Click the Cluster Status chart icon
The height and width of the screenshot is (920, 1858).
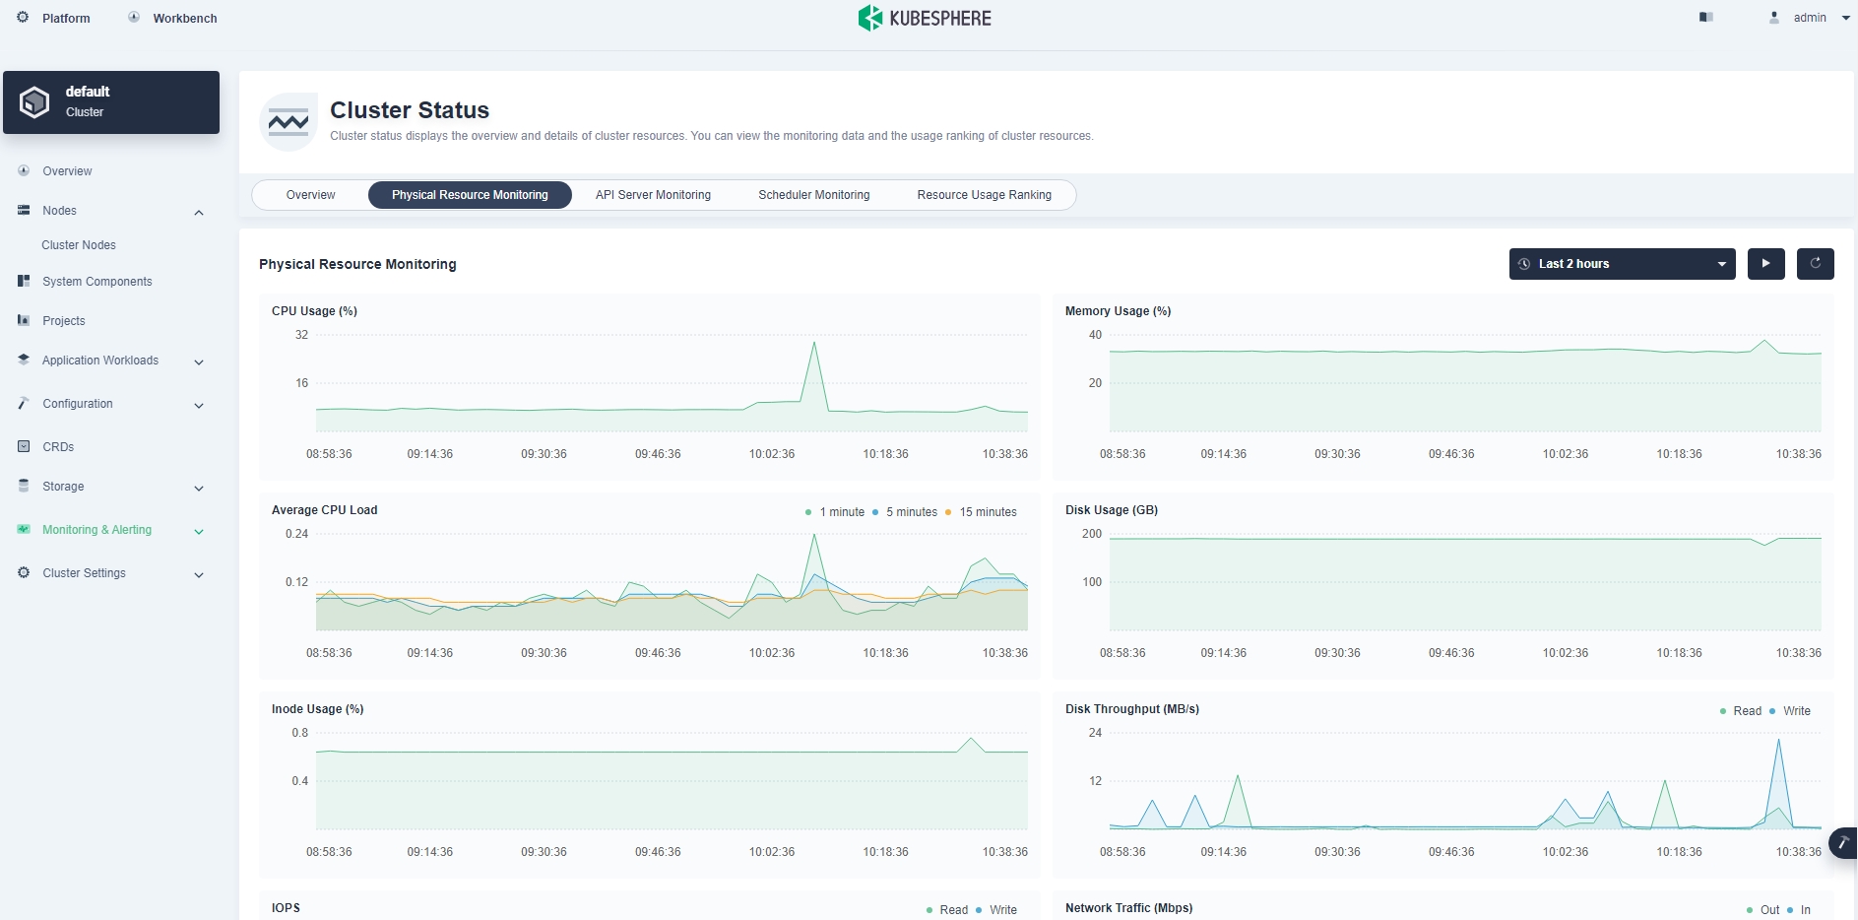tap(288, 122)
